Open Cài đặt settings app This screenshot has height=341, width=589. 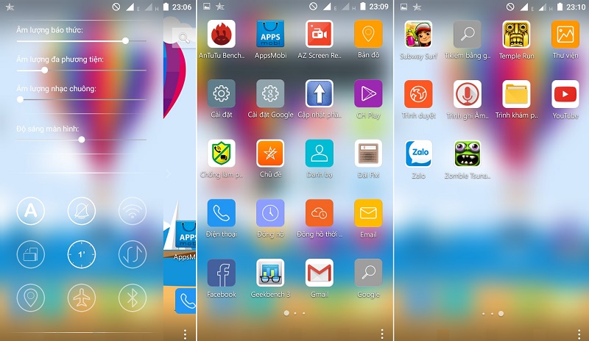pos(222,93)
